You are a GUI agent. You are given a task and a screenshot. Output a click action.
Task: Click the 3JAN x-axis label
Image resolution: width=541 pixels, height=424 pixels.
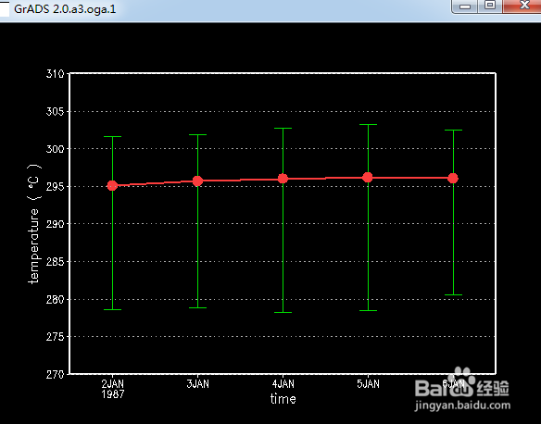pyautogui.click(x=197, y=383)
